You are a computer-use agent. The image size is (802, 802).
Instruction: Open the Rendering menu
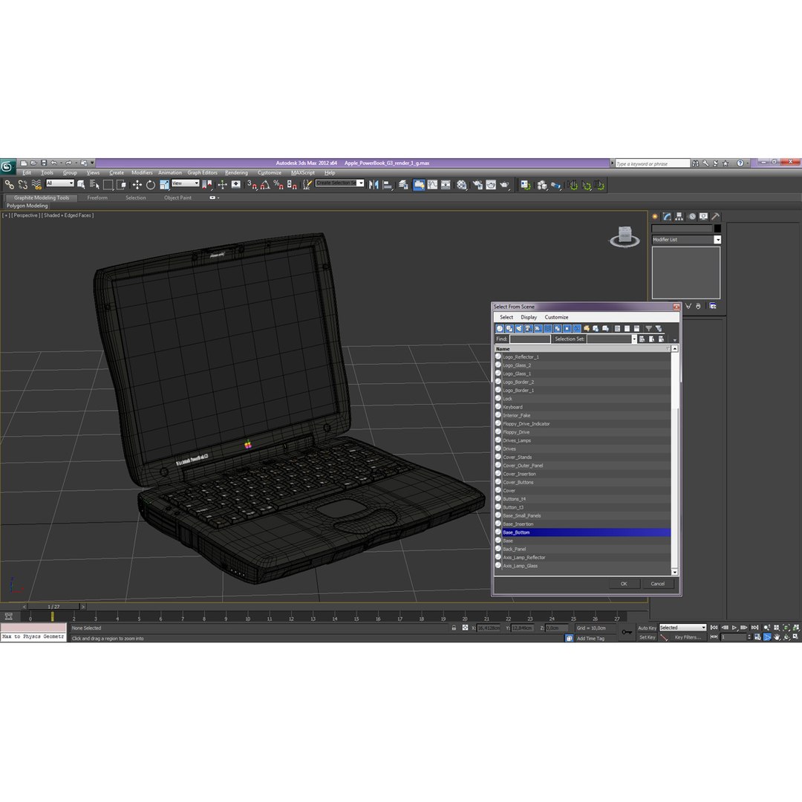click(236, 173)
